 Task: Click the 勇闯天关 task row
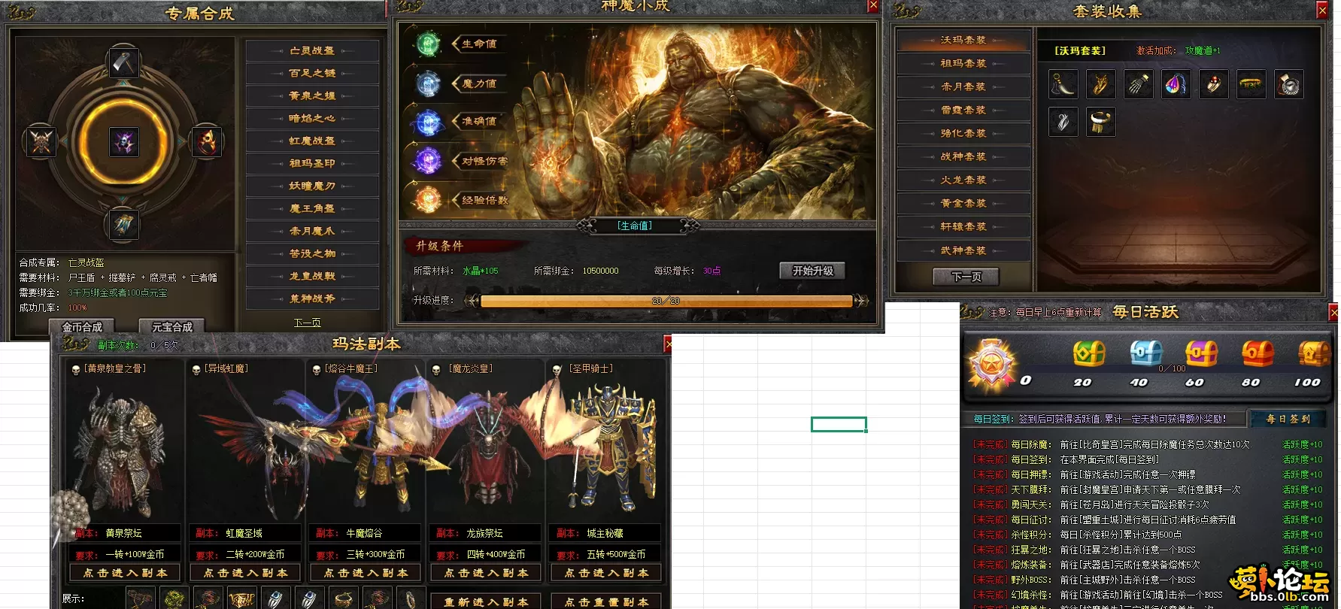pyautogui.click(x=1147, y=504)
